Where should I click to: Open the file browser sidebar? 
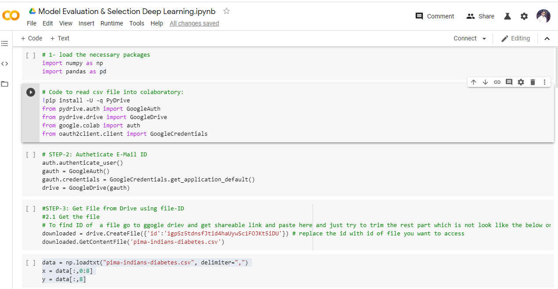tap(4, 84)
